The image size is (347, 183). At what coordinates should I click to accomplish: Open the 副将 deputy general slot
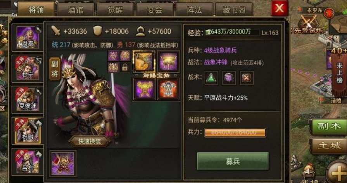point(55,69)
